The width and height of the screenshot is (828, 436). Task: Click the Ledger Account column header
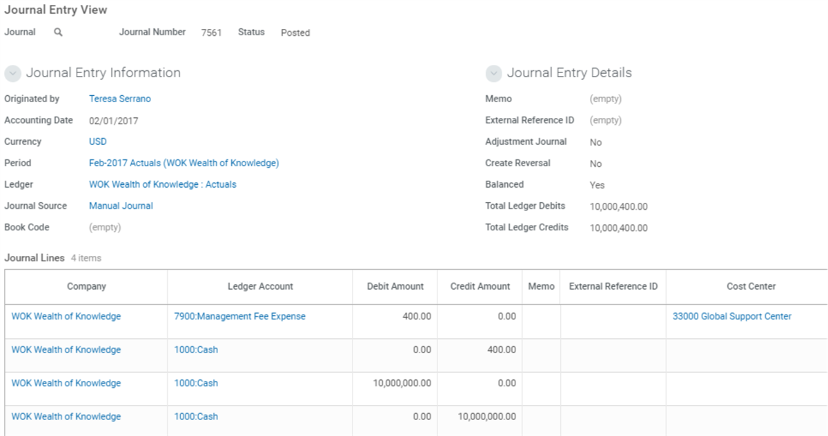[260, 286]
